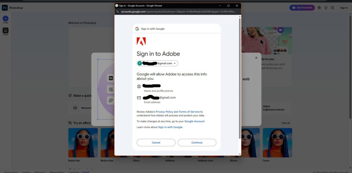Viewport: 352px width, 173px height.
Task: Click the 'Sign in with Google' card header text
Action: 153,29
